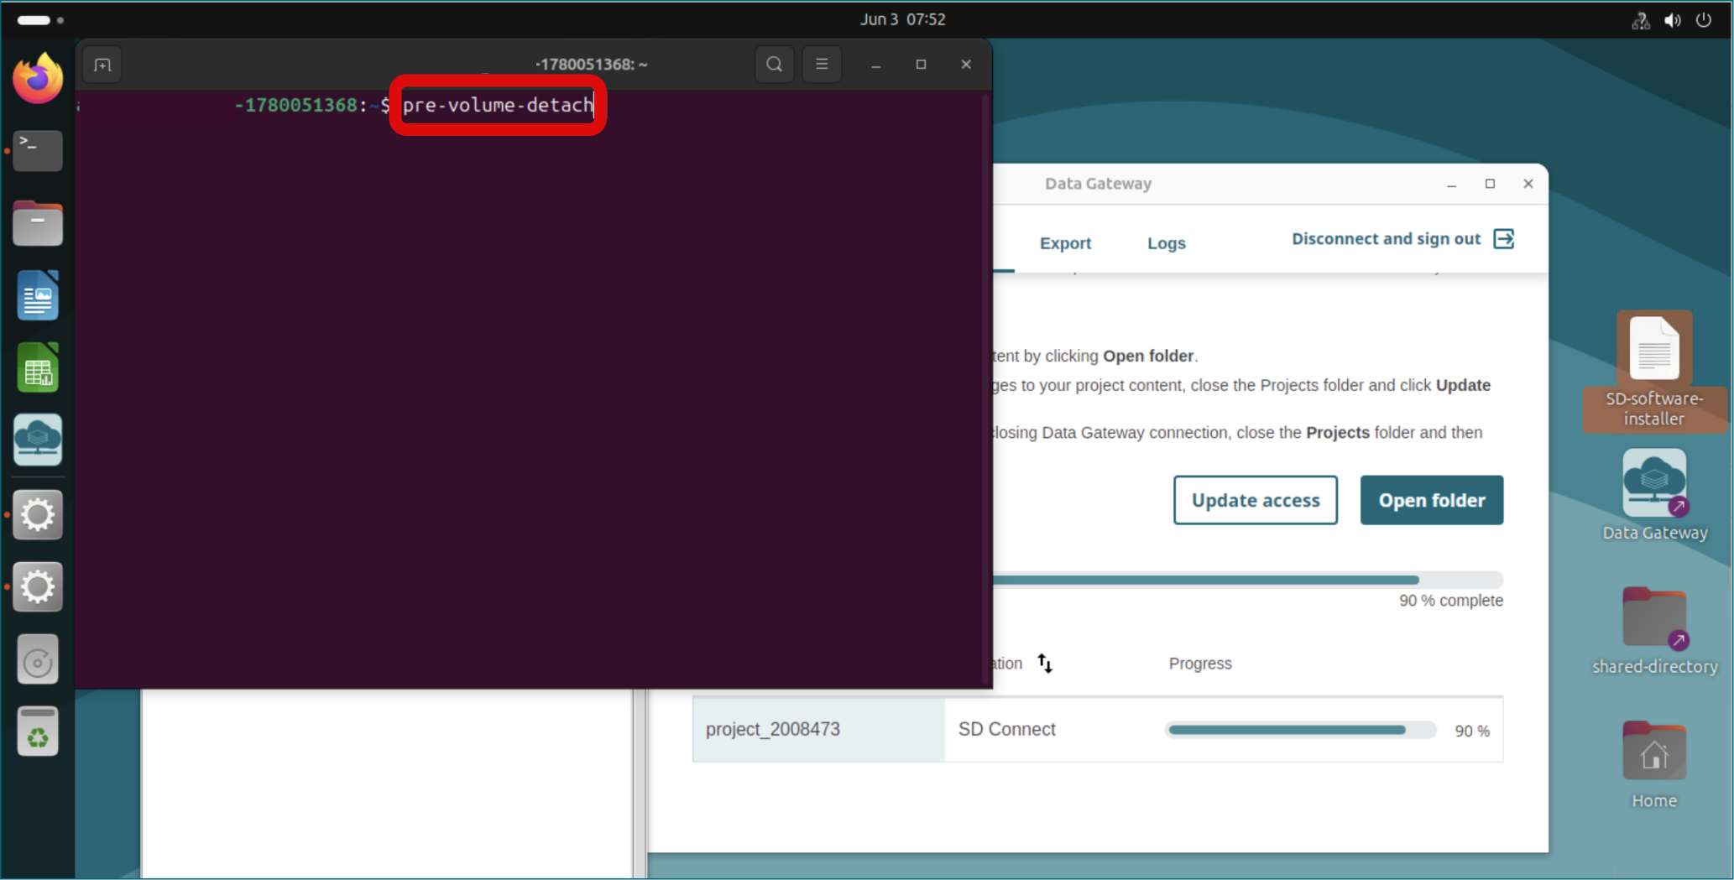Click the overall 90 % complete progress bar
The height and width of the screenshot is (880, 1734).
click(1247, 580)
